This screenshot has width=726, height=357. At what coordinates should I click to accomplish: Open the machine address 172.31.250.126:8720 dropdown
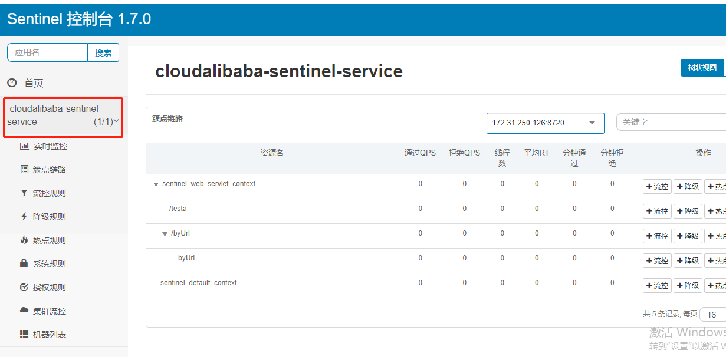[x=592, y=123]
